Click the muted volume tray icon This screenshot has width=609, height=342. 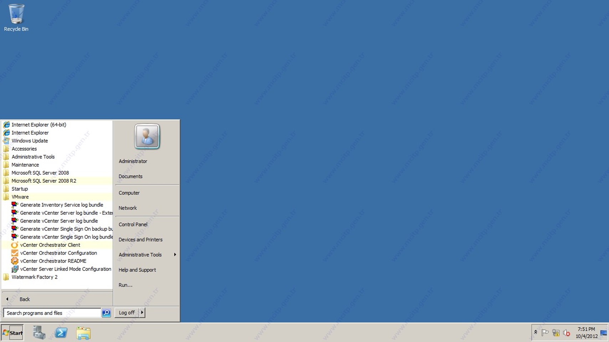tap(567, 333)
